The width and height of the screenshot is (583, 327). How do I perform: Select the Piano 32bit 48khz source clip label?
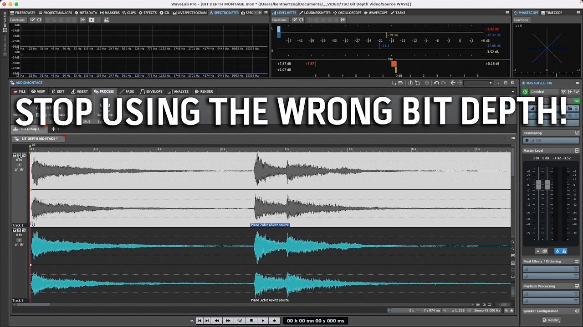(270, 300)
